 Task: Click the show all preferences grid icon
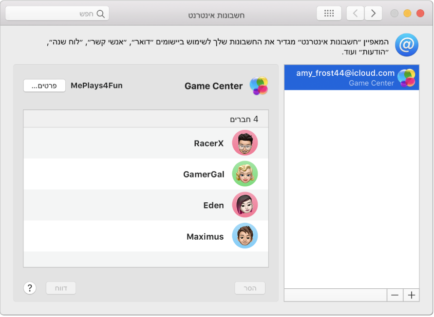pyautogui.click(x=329, y=13)
